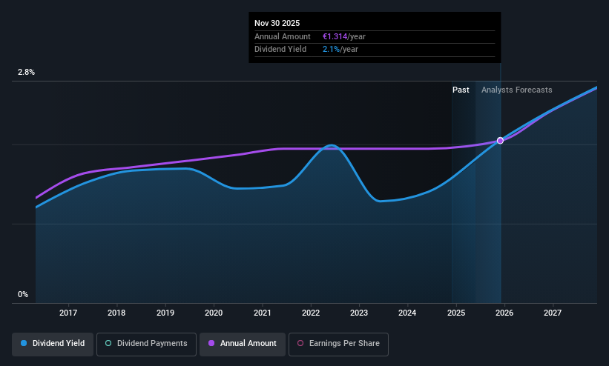Screen dimensions: 609x366
Task: Click the 2027 x-axis label
Action: point(553,313)
